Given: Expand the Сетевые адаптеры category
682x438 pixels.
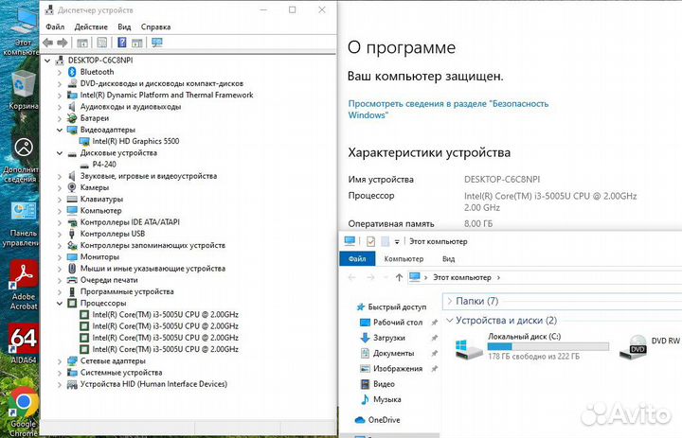Looking at the screenshot, I should click(x=60, y=361).
